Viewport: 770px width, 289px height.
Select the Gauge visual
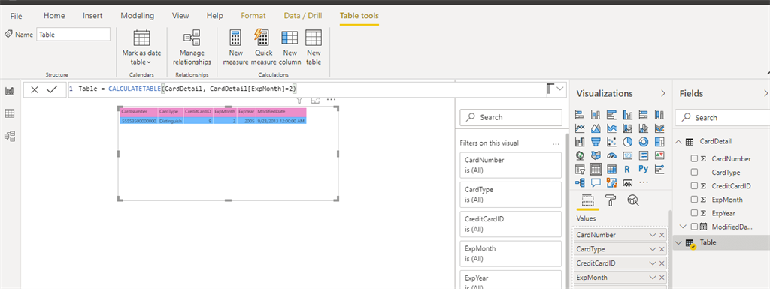(x=611, y=156)
